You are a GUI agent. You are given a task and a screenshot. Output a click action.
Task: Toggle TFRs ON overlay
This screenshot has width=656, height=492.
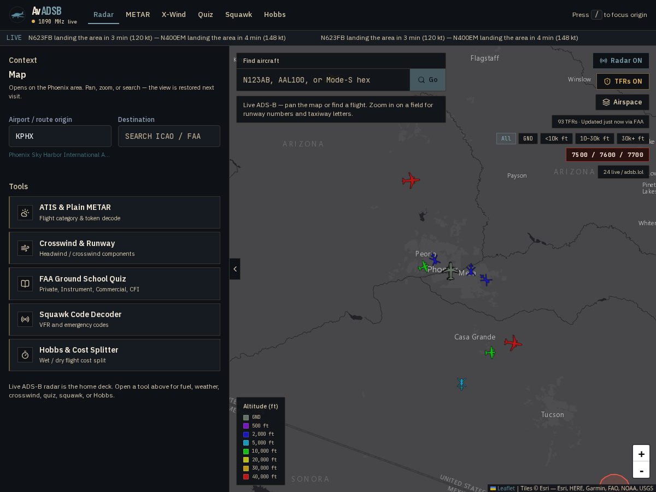(x=623, y=81)
